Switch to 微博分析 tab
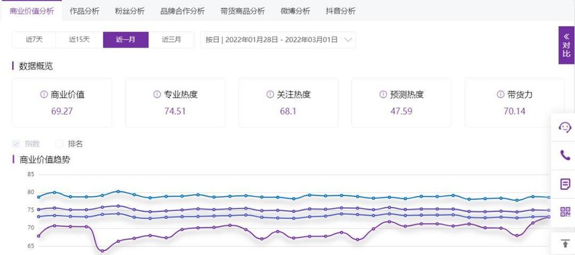Screen dimensions: 575x255 click(295, 11)
